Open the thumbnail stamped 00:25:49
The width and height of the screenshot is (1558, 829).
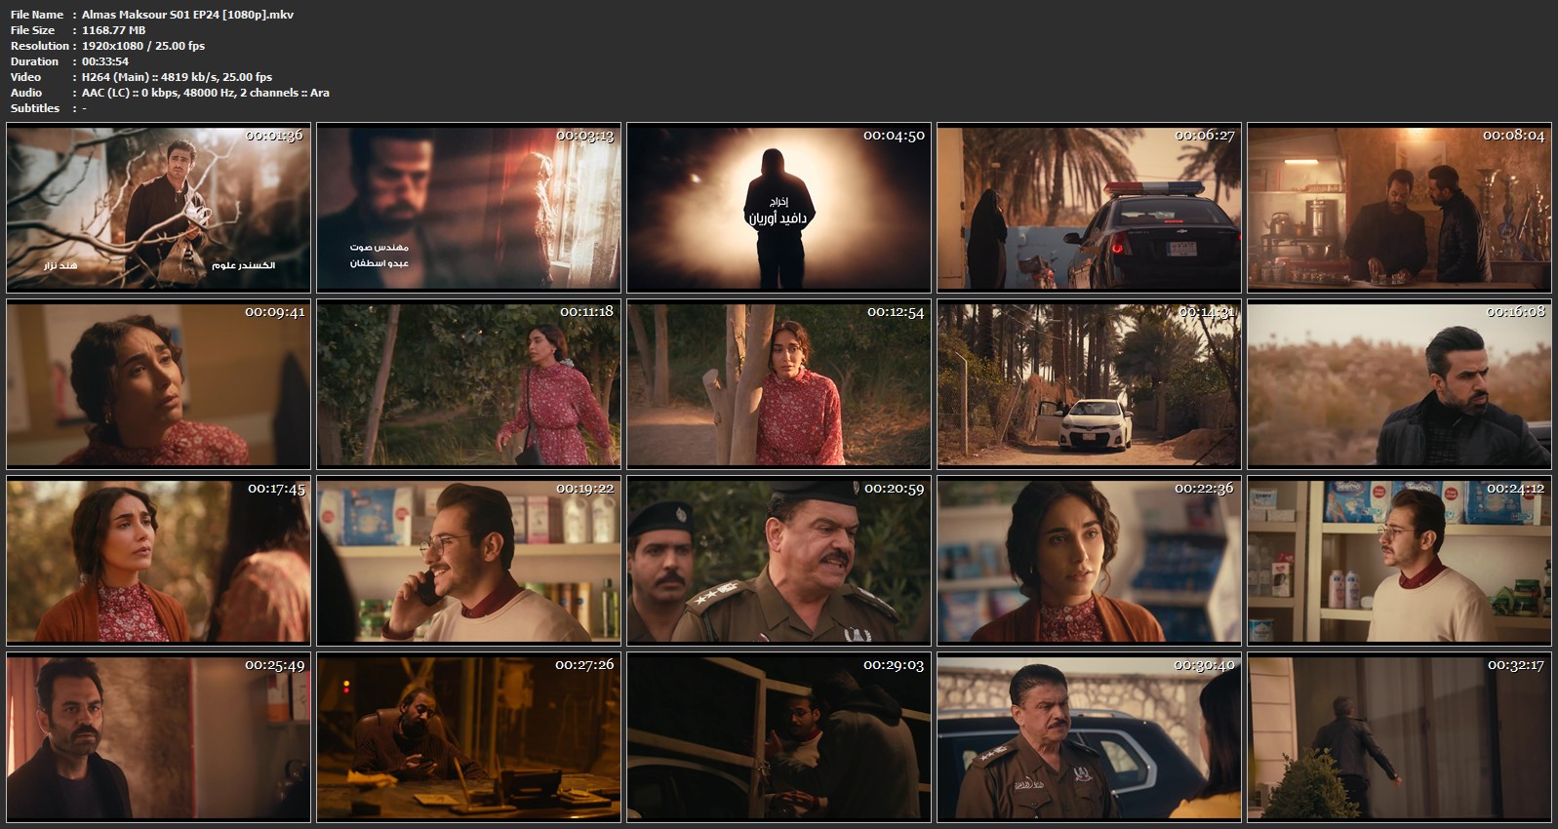pyautogui.click(x=158, y=737)
